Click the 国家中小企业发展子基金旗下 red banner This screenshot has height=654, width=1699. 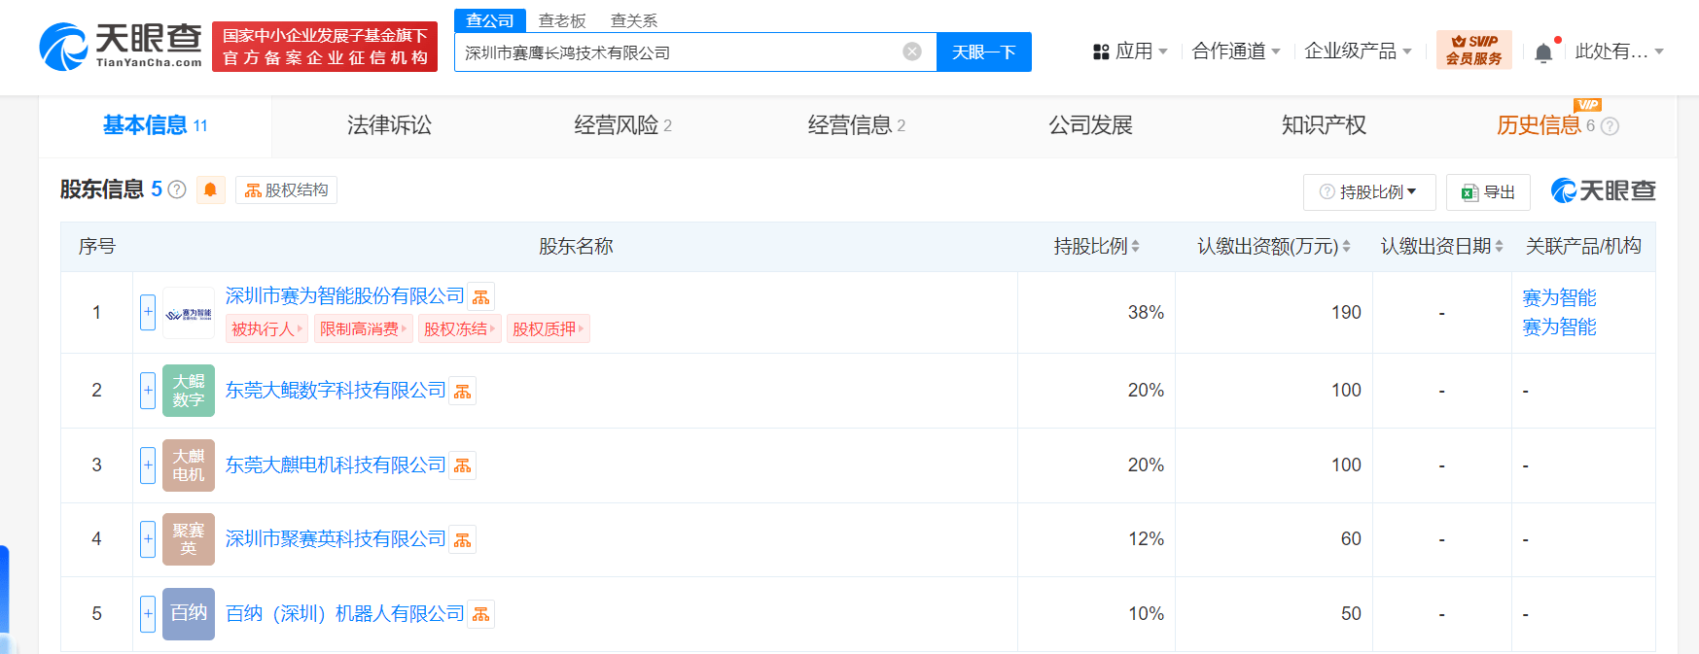tap(325, 47)
